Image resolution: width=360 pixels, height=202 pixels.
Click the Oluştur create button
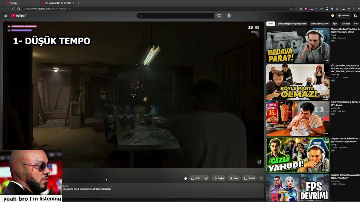(x=344, y=16)
